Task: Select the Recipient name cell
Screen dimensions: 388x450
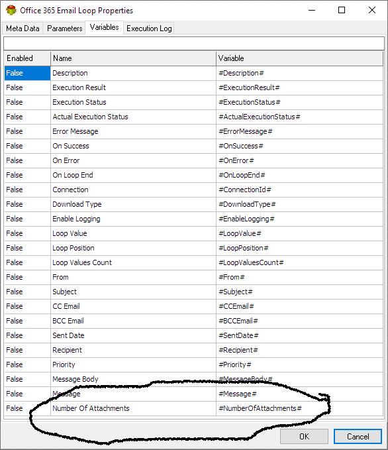Action: pyautogui.click(x=133, y=350)
